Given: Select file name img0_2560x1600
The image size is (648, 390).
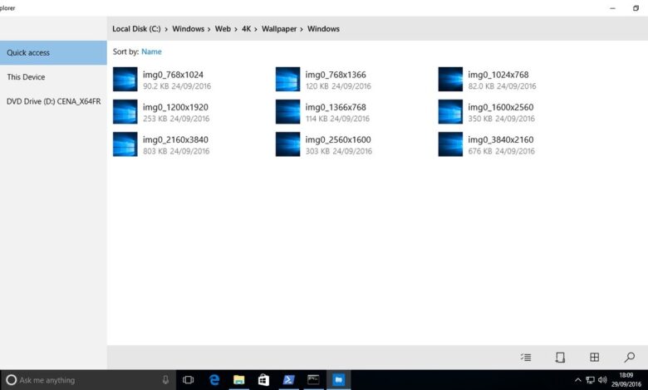Looking at the screenshot, I should (x=338, y=139).
